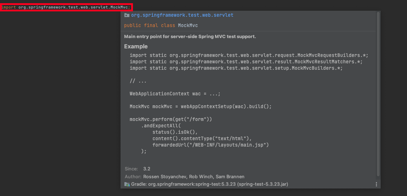Click the MockMvcBuilders static import line

[236, 68]
